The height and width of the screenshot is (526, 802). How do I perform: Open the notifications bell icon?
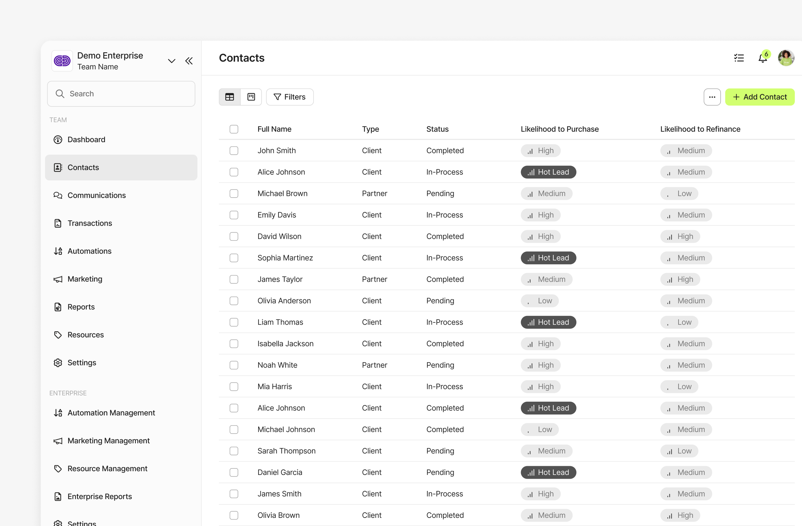[763, 58]
